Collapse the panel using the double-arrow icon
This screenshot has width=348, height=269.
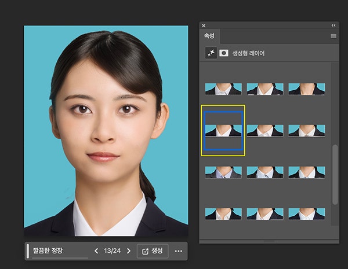[x=333, y=25]
